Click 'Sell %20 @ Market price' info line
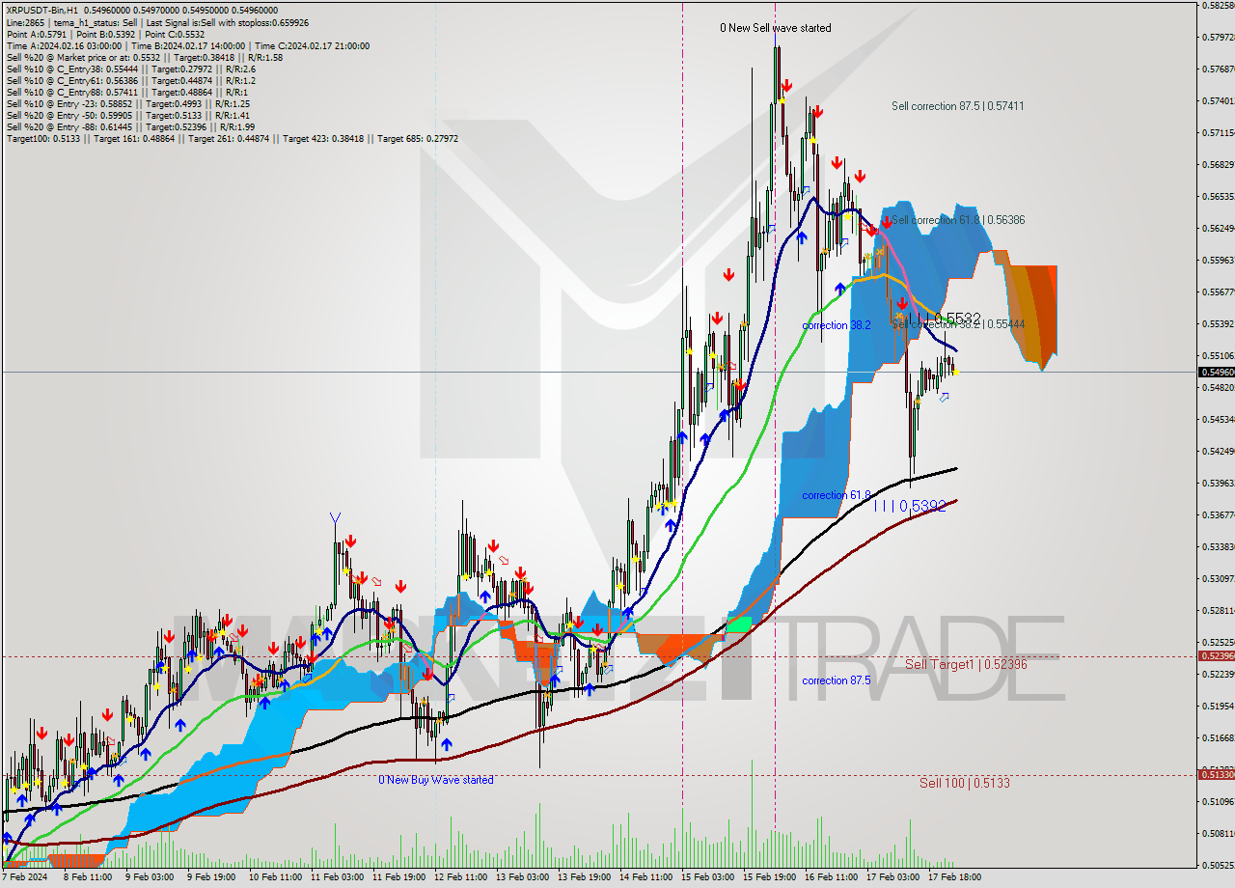Screen dimensions: 1235x888 (144, 57)
